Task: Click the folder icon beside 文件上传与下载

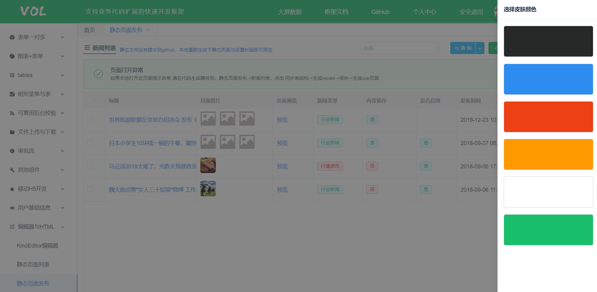Action: tap(12, 132)
